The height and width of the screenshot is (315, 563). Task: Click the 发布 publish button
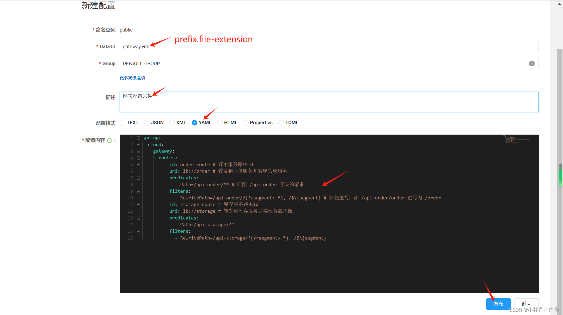pyautogui.click(x=498, y=304)
